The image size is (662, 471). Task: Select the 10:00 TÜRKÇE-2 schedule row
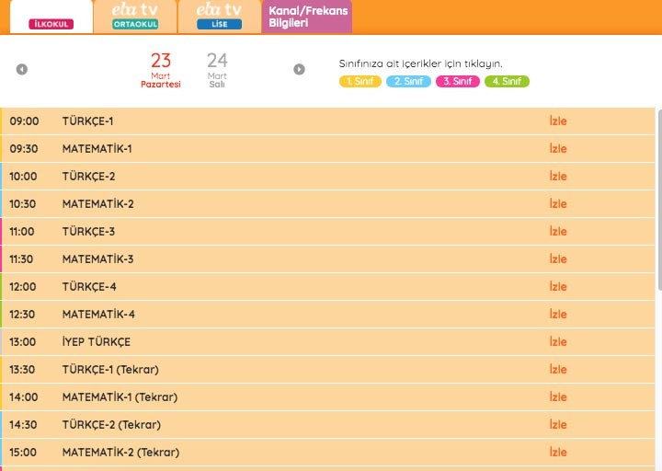pyautogui.click(x=276, y=177)
